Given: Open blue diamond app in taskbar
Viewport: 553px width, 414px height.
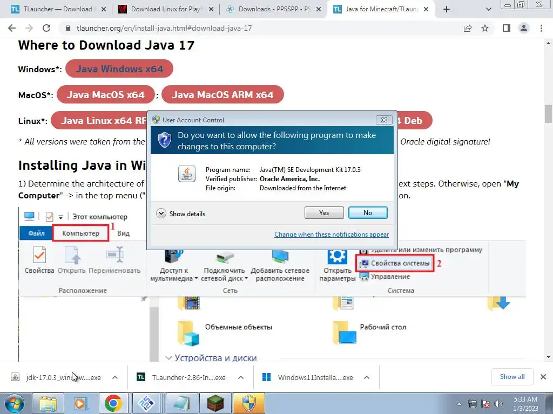Looking at the screenshot, I should pos(147,403).
